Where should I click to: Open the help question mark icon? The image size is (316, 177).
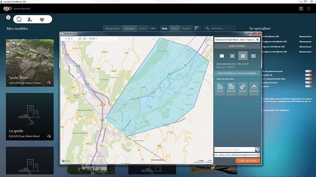(309, 9)
